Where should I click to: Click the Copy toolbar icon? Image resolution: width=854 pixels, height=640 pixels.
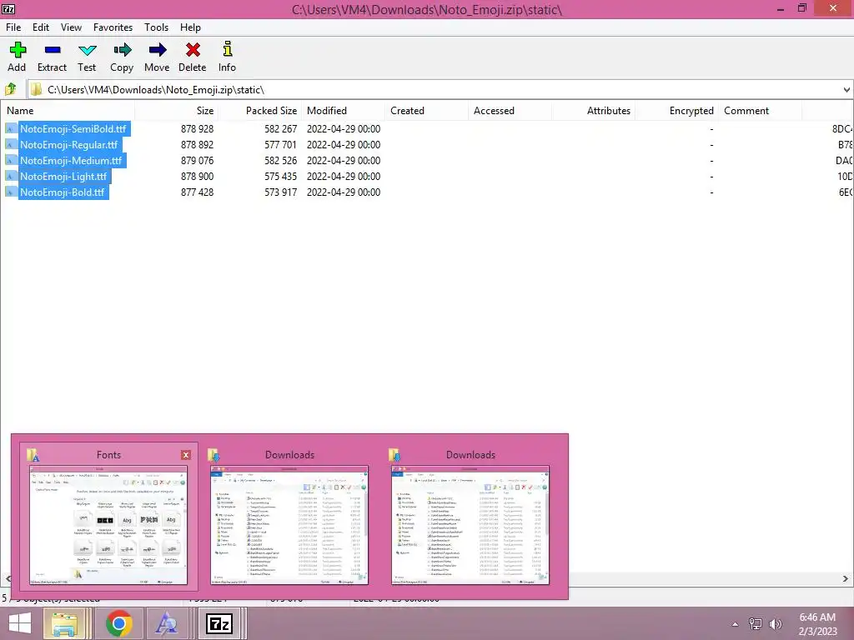click(122, 50)
